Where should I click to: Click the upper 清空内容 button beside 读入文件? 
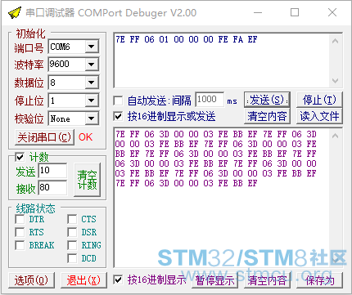tap(267, 116)
